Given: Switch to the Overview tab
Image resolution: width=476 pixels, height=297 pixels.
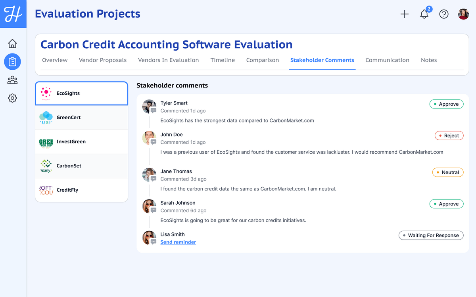Looking at the screenshot, I should (x=55, y=60).
